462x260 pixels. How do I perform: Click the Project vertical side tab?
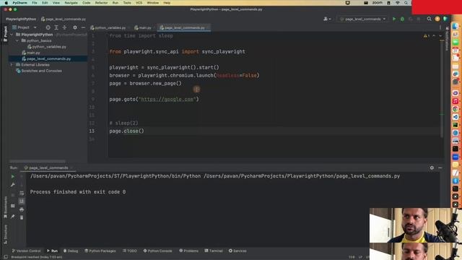(5, 34)
